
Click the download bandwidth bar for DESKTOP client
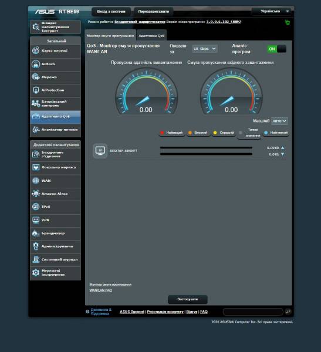tap(206, 154)
